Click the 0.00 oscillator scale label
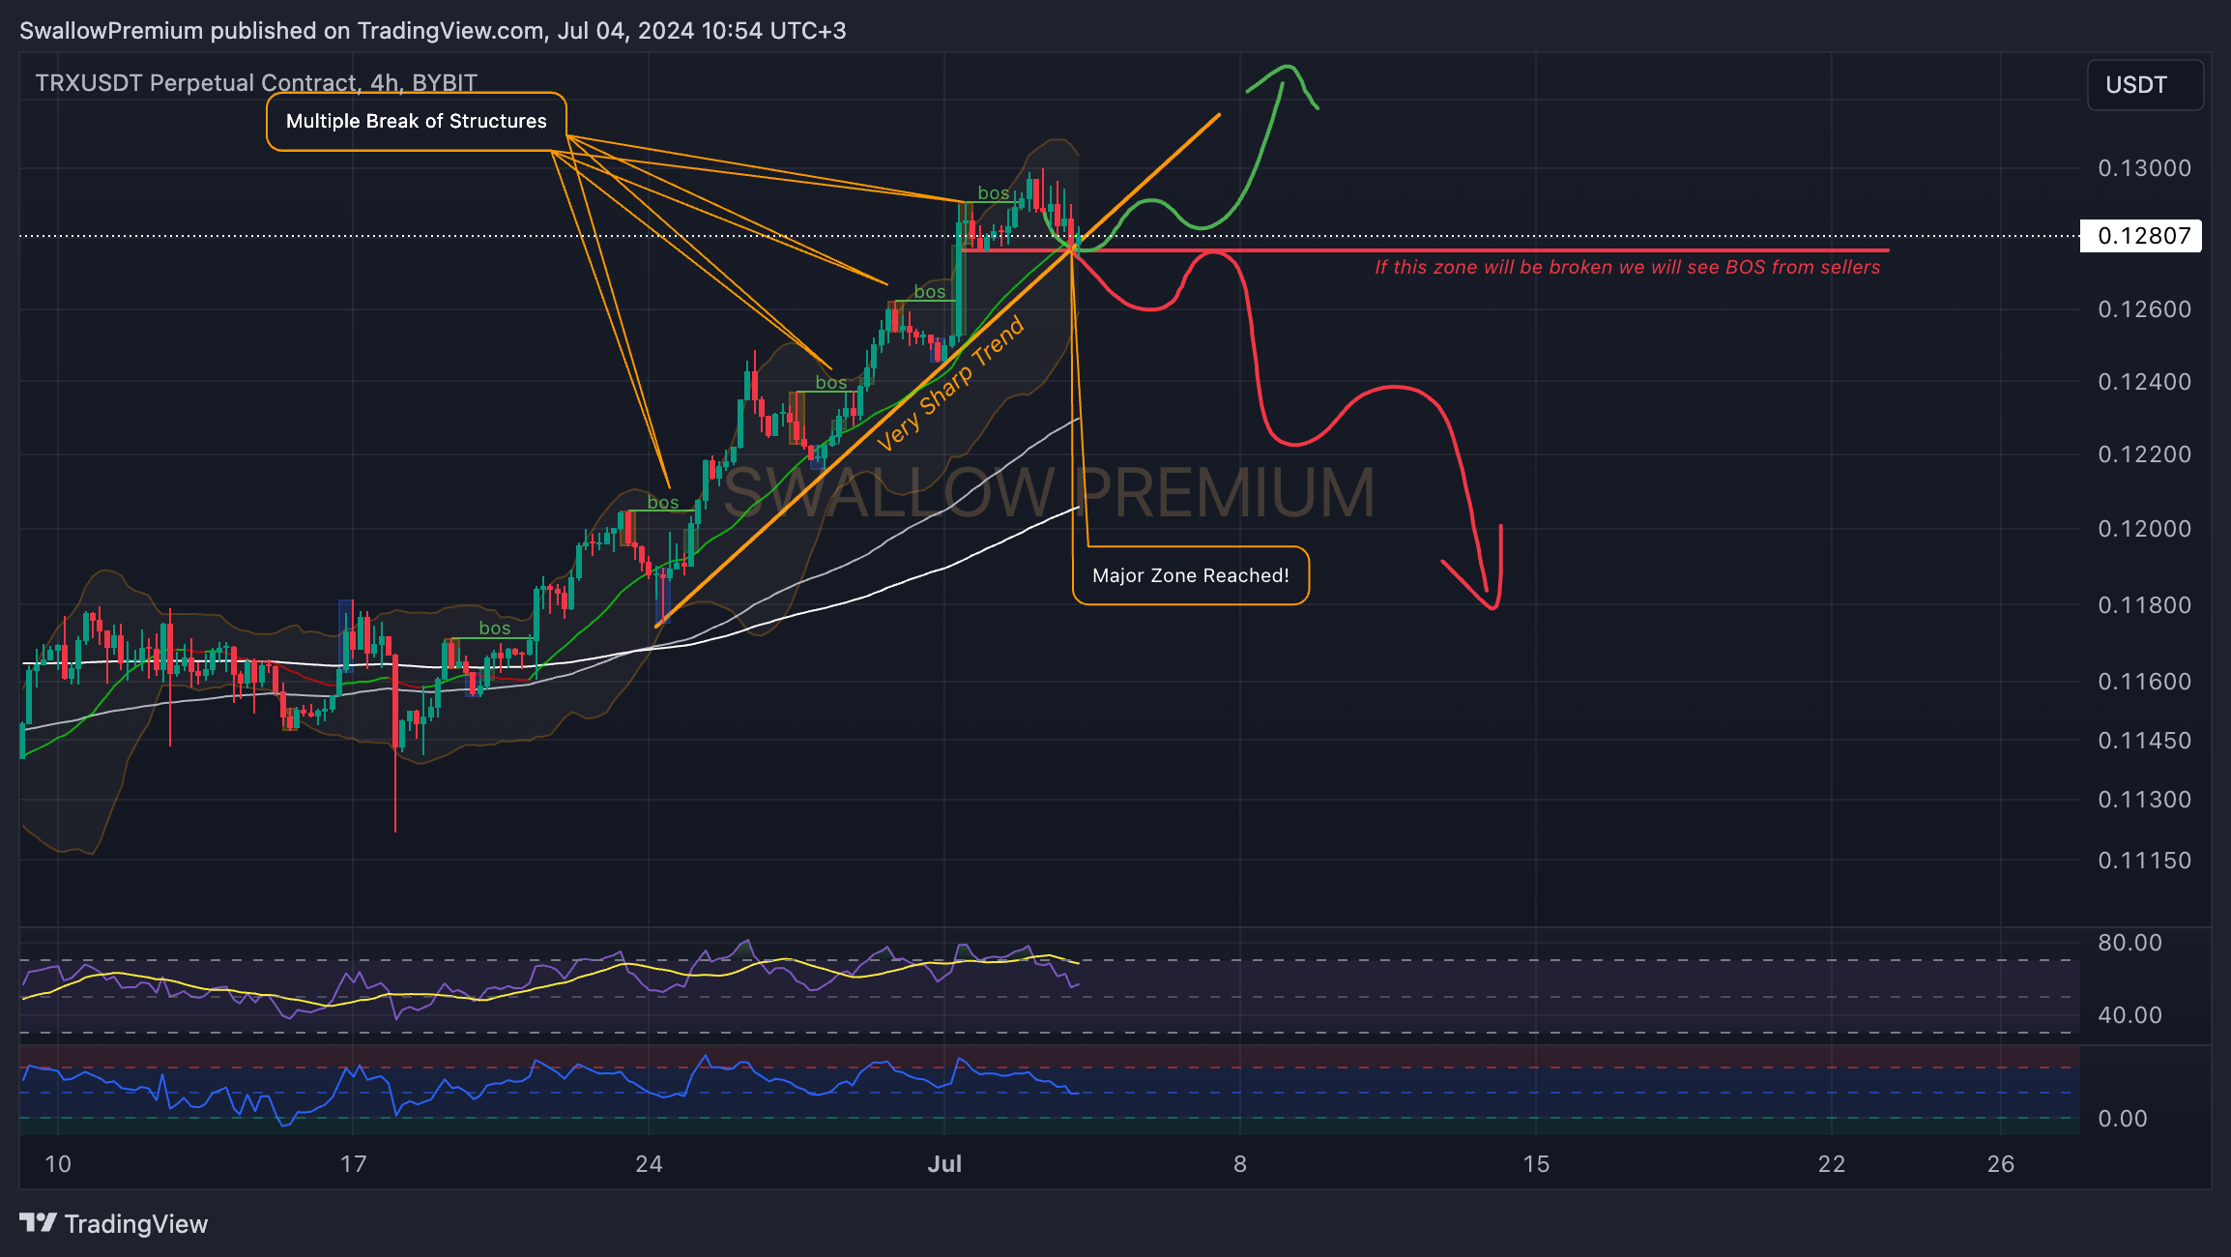Image resolution: width=2231 pixels, height=1257 pixels. 2122,1119
